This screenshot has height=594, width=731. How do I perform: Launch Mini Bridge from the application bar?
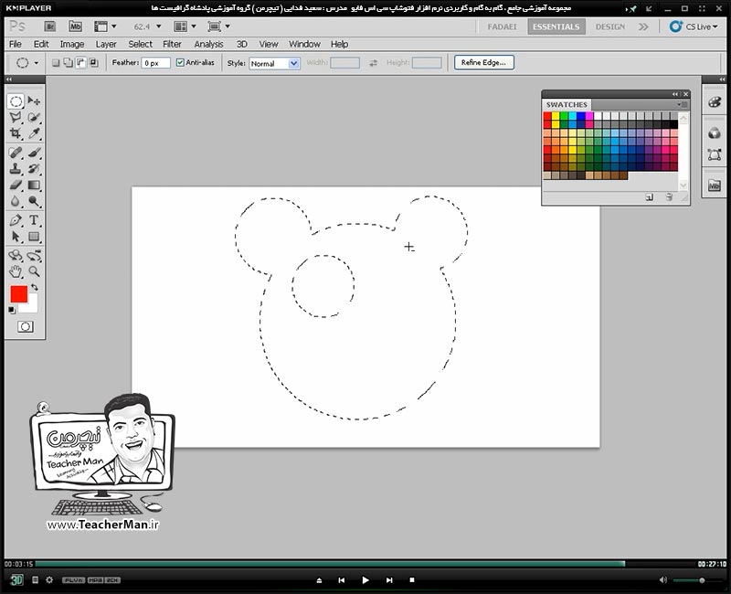click(75, 27)
